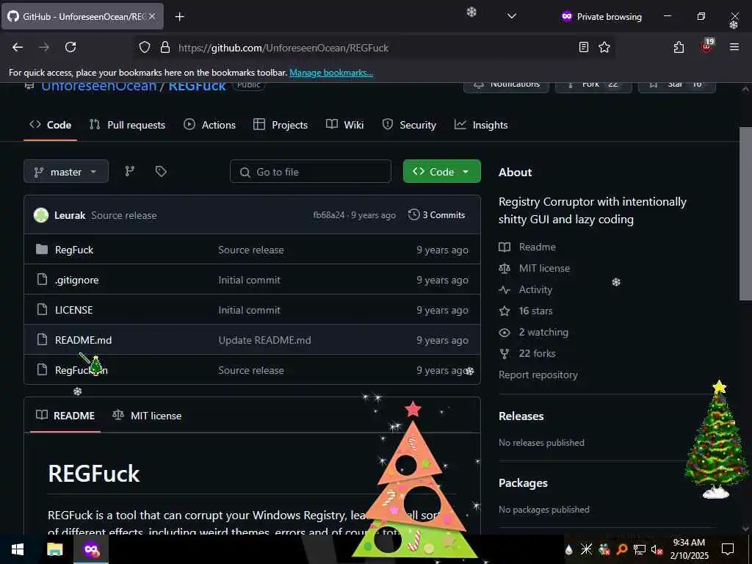
Task: Open the Packages heading link
Action: (x=523, y=483)
